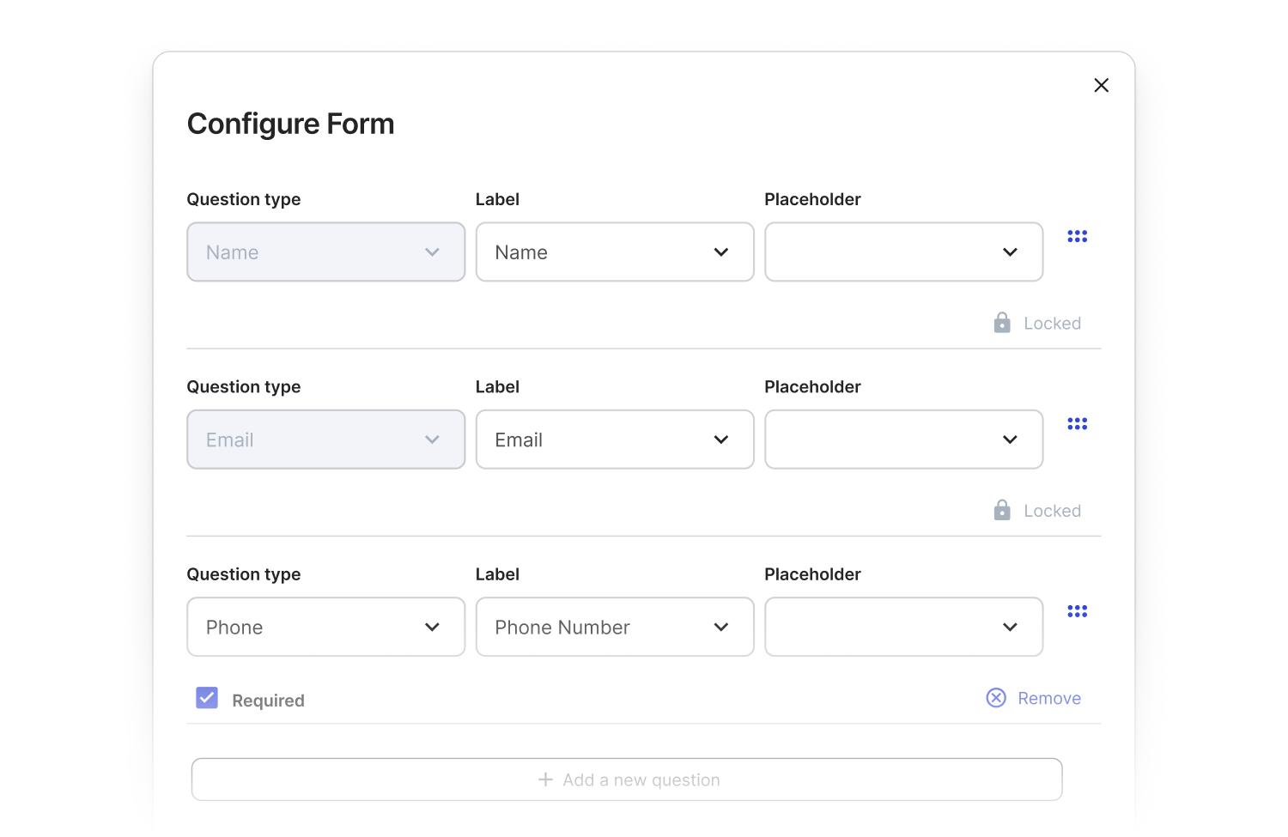Click the plus icon for new question
1288x837 pixels.
(x=545, y=779)
